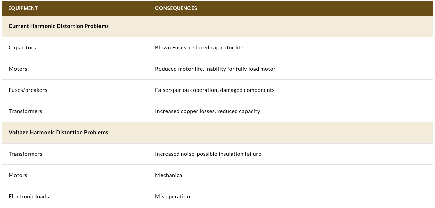This screenshot has height=208, width=435.
Task: Click the dark brown table header bar
Action: 217,8
